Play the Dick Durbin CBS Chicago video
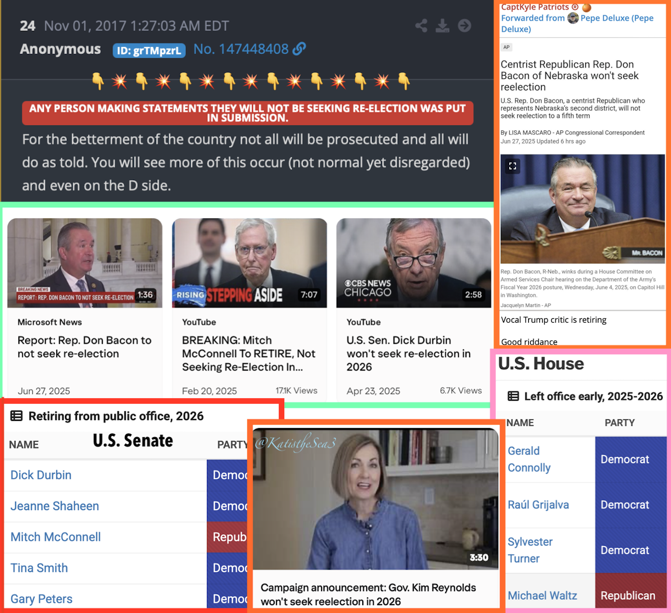The height and width of the screenshot is (613, 671). tap(413, 263)
